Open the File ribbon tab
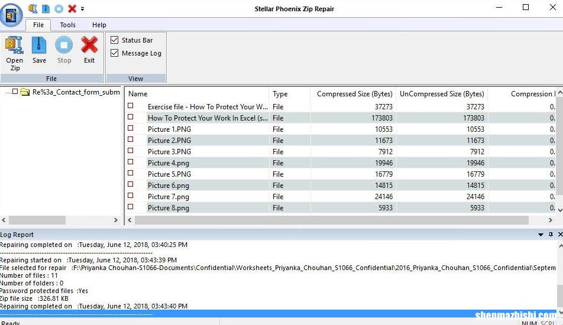Viewport: 563px width, 325px height. coord(38,25)
